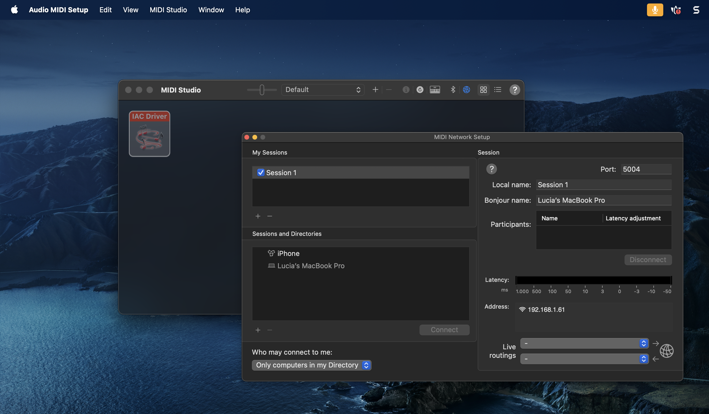Open the MIDI network globe icon
This screenshot has width=709, height=414.
(x=466, y=90)
